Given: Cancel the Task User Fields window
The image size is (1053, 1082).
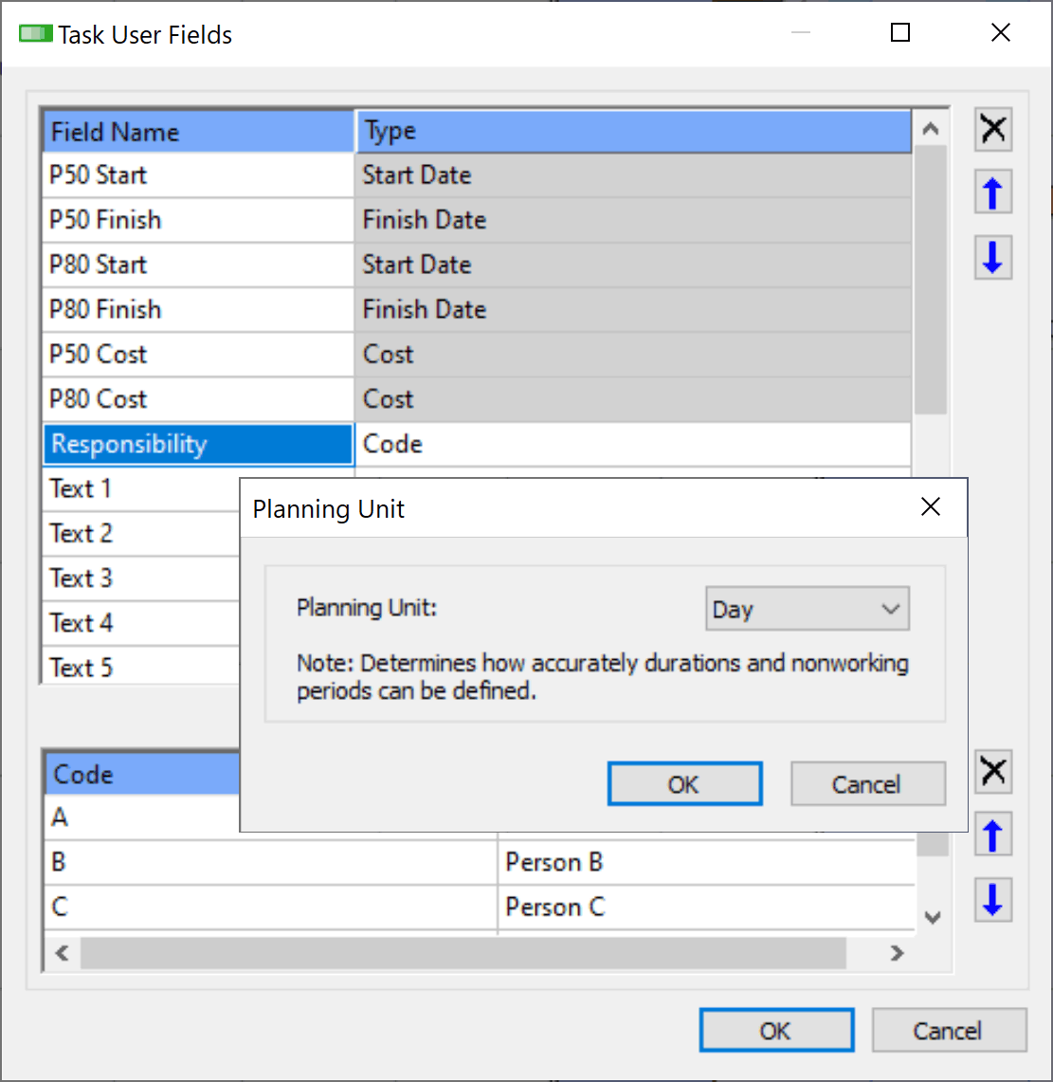Looking at the screenshot, I should coord(949,1030).
